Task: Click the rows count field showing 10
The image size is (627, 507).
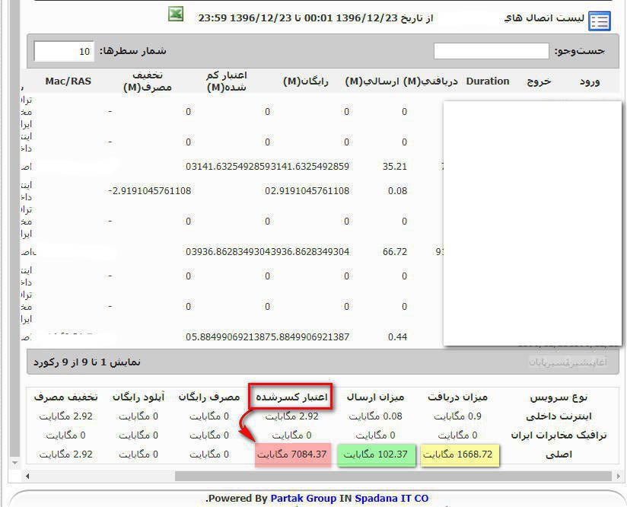Action: (x=64, y=52)
